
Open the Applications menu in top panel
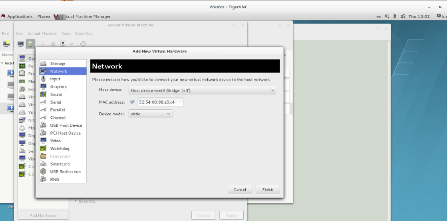(19, 17)
